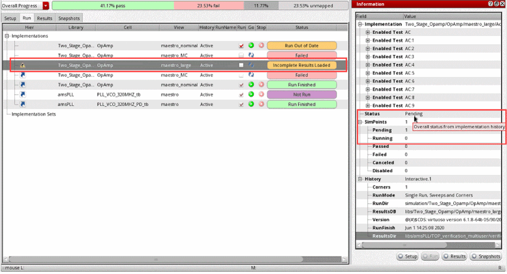Click the Cell column header

pyautogui.click(x=128, y=28)
